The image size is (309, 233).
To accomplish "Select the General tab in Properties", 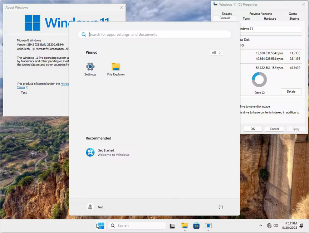I will (225, 18).
